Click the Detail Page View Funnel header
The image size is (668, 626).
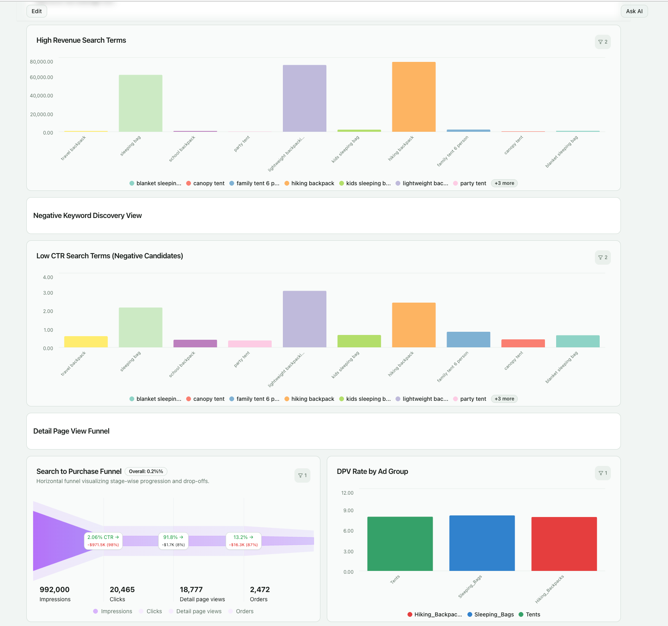pos(71,431)
